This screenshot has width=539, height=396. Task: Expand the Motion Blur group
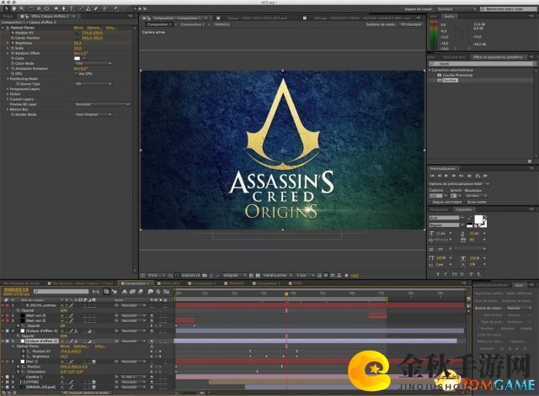click(8, 109)
